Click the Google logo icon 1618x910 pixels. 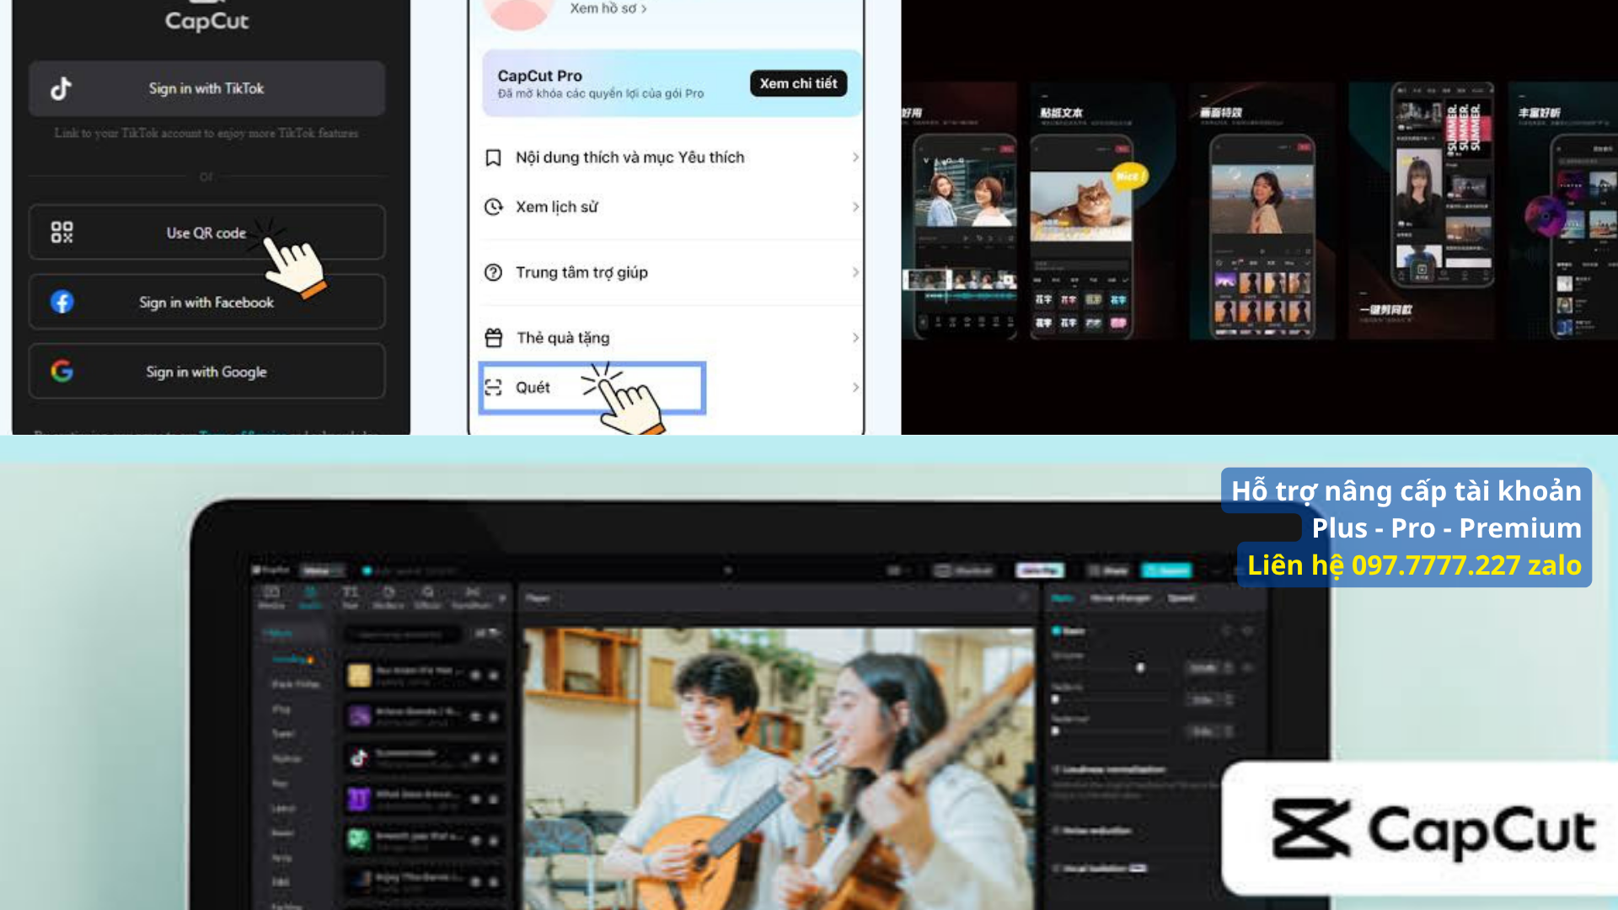[x=62, y=371]
